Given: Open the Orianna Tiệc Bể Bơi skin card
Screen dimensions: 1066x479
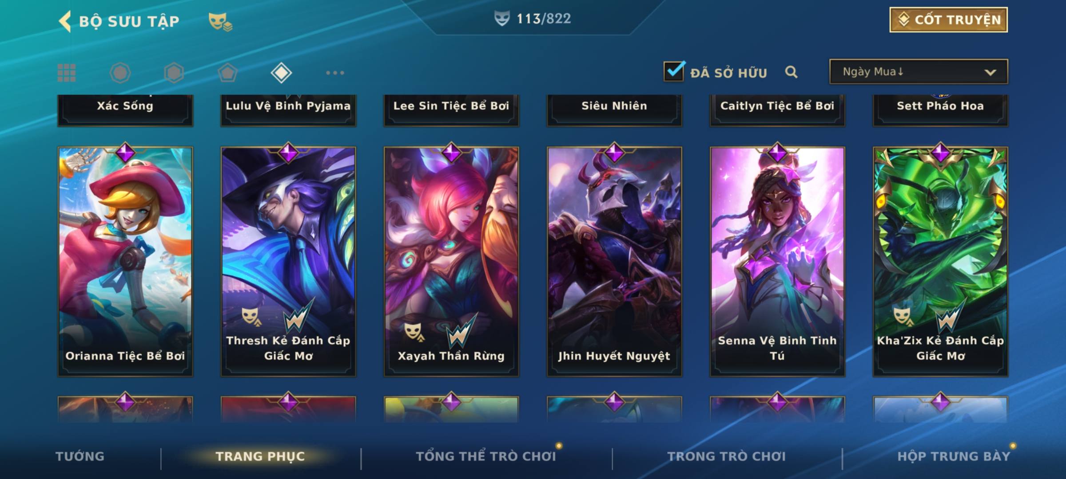Looking at the screenshot, I should coord(125,262).
